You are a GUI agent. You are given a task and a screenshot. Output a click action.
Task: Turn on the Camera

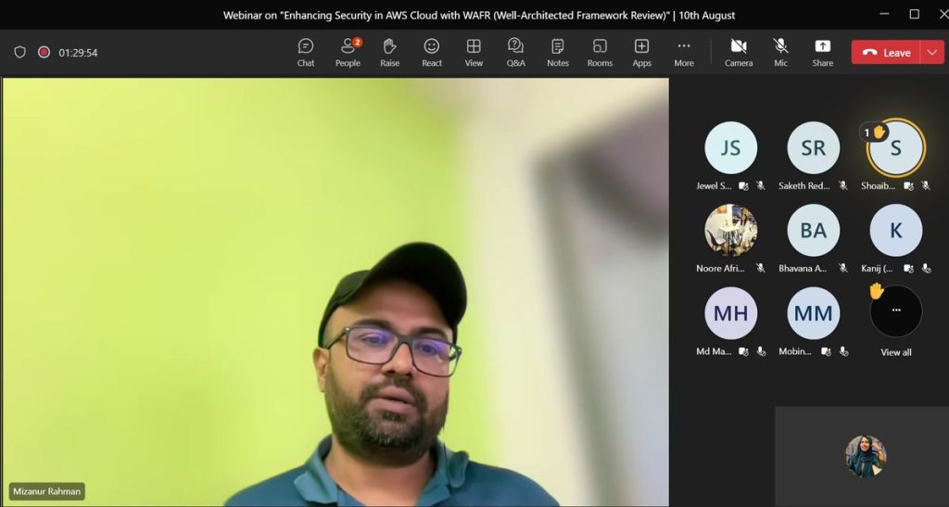click(739, 52)
